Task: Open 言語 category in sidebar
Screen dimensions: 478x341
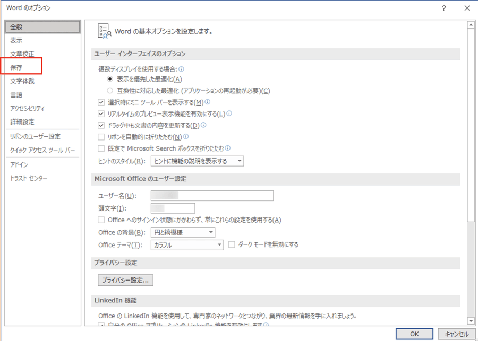Action: point(42,95)
